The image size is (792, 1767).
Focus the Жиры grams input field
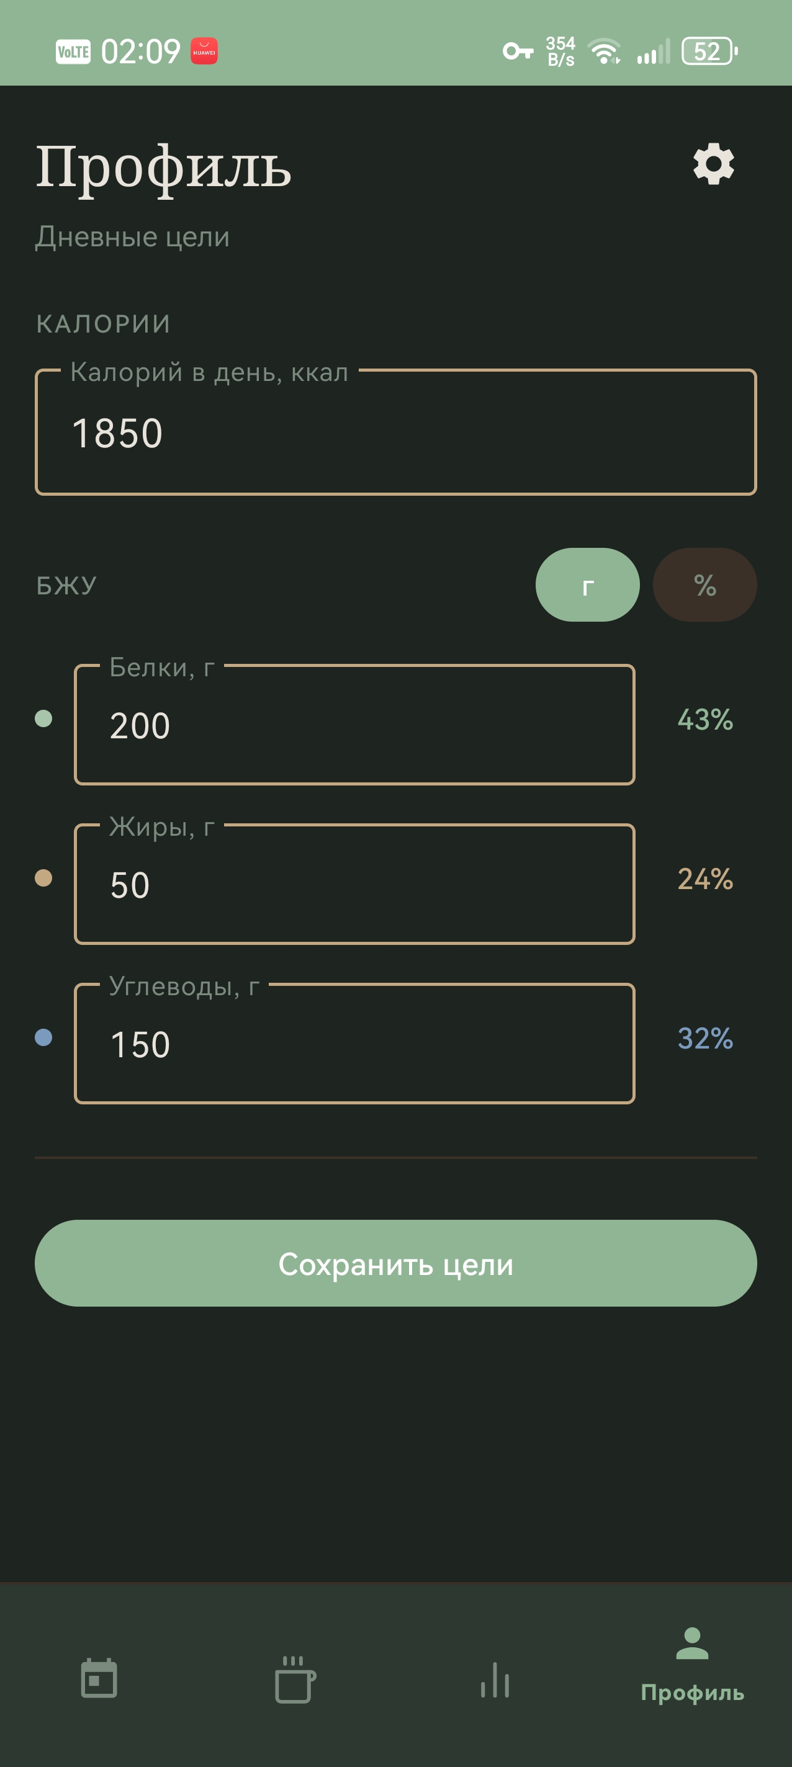click(354, 884)
